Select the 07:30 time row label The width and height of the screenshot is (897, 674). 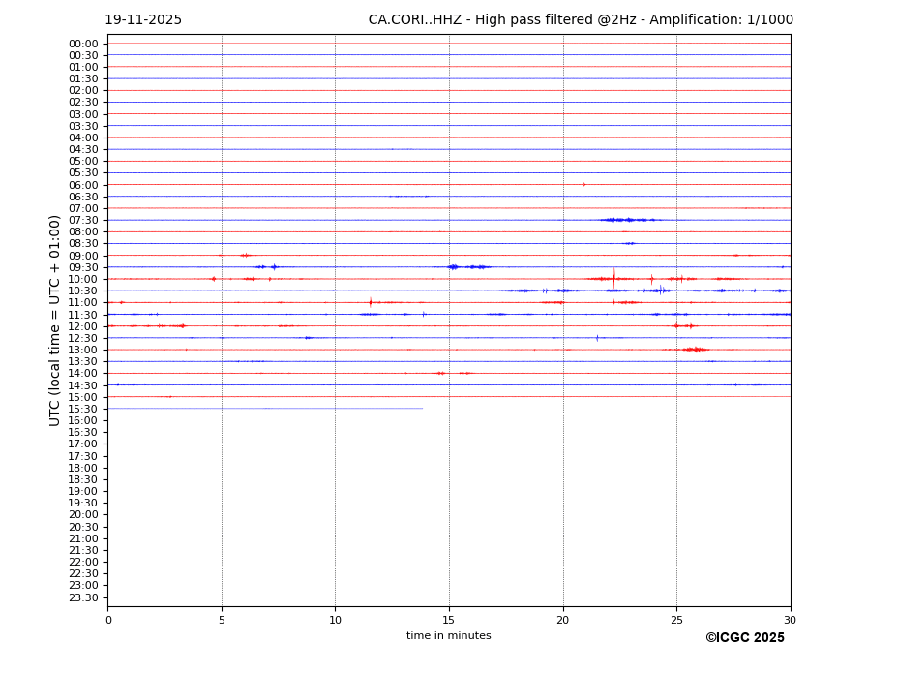point(83,221)
